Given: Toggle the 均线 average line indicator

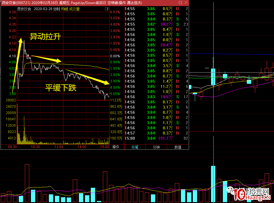Looking at the screenshot, I should point(64,9).
